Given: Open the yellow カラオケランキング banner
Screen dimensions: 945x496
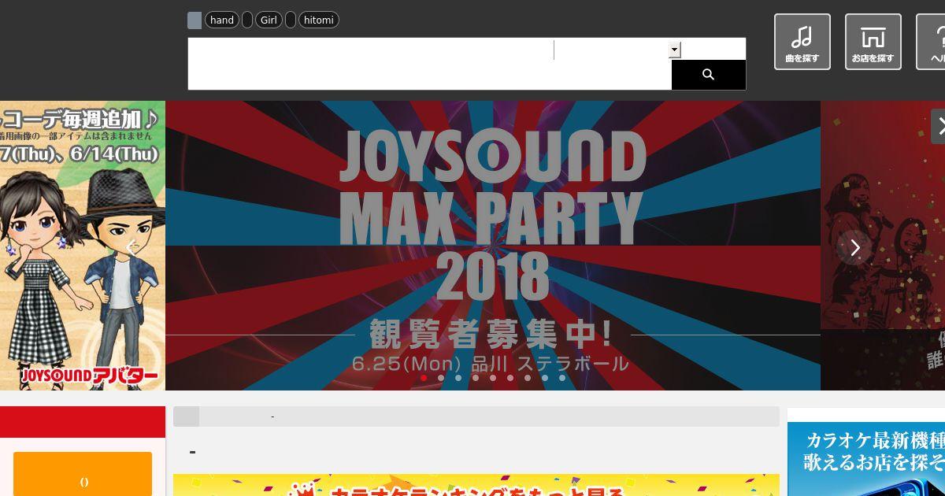Looking at the screenshot, I should pos(476,485).
